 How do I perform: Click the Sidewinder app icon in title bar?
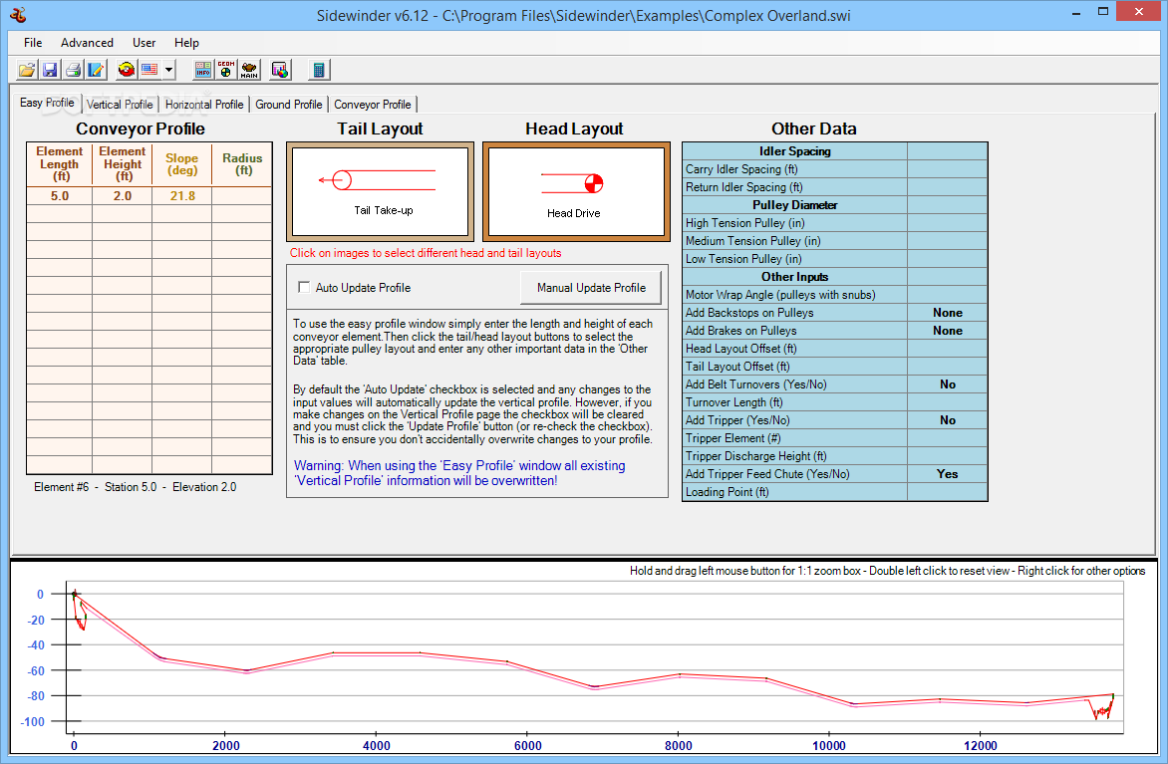coord(18,14)
